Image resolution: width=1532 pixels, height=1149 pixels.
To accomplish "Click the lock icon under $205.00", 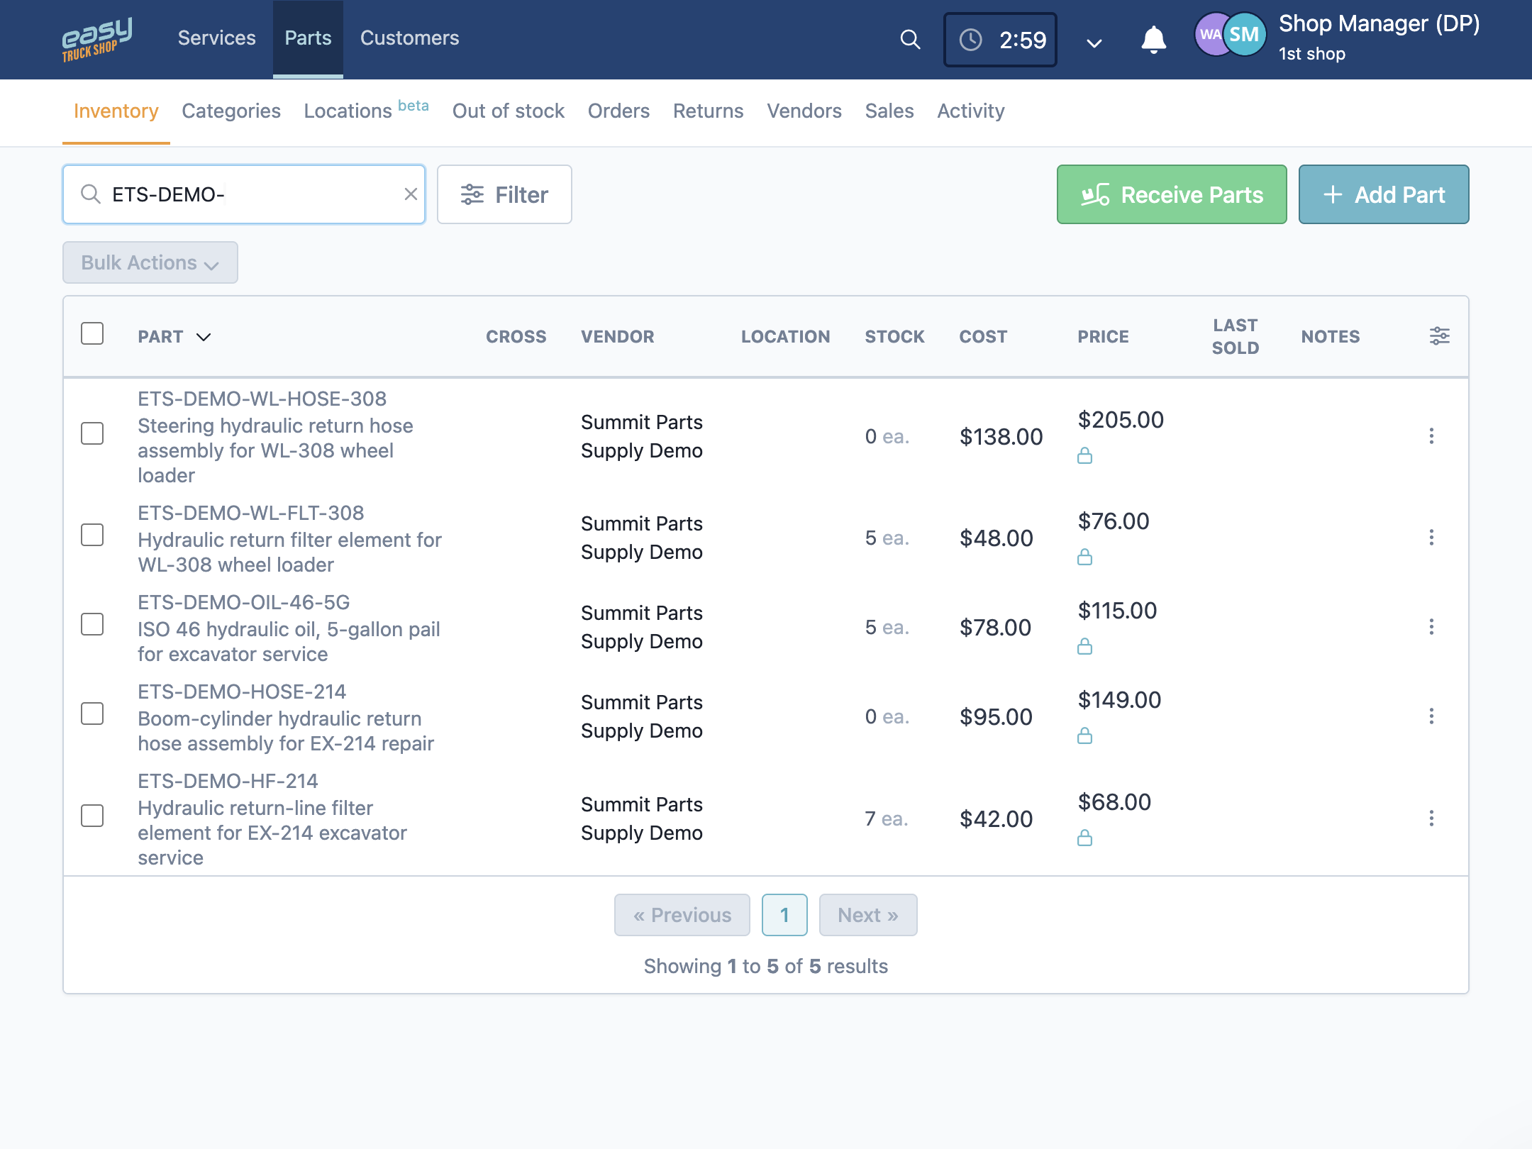I will (1084, 455).
